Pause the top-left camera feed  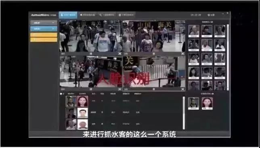pyautogui.click(x=91, y=54)
